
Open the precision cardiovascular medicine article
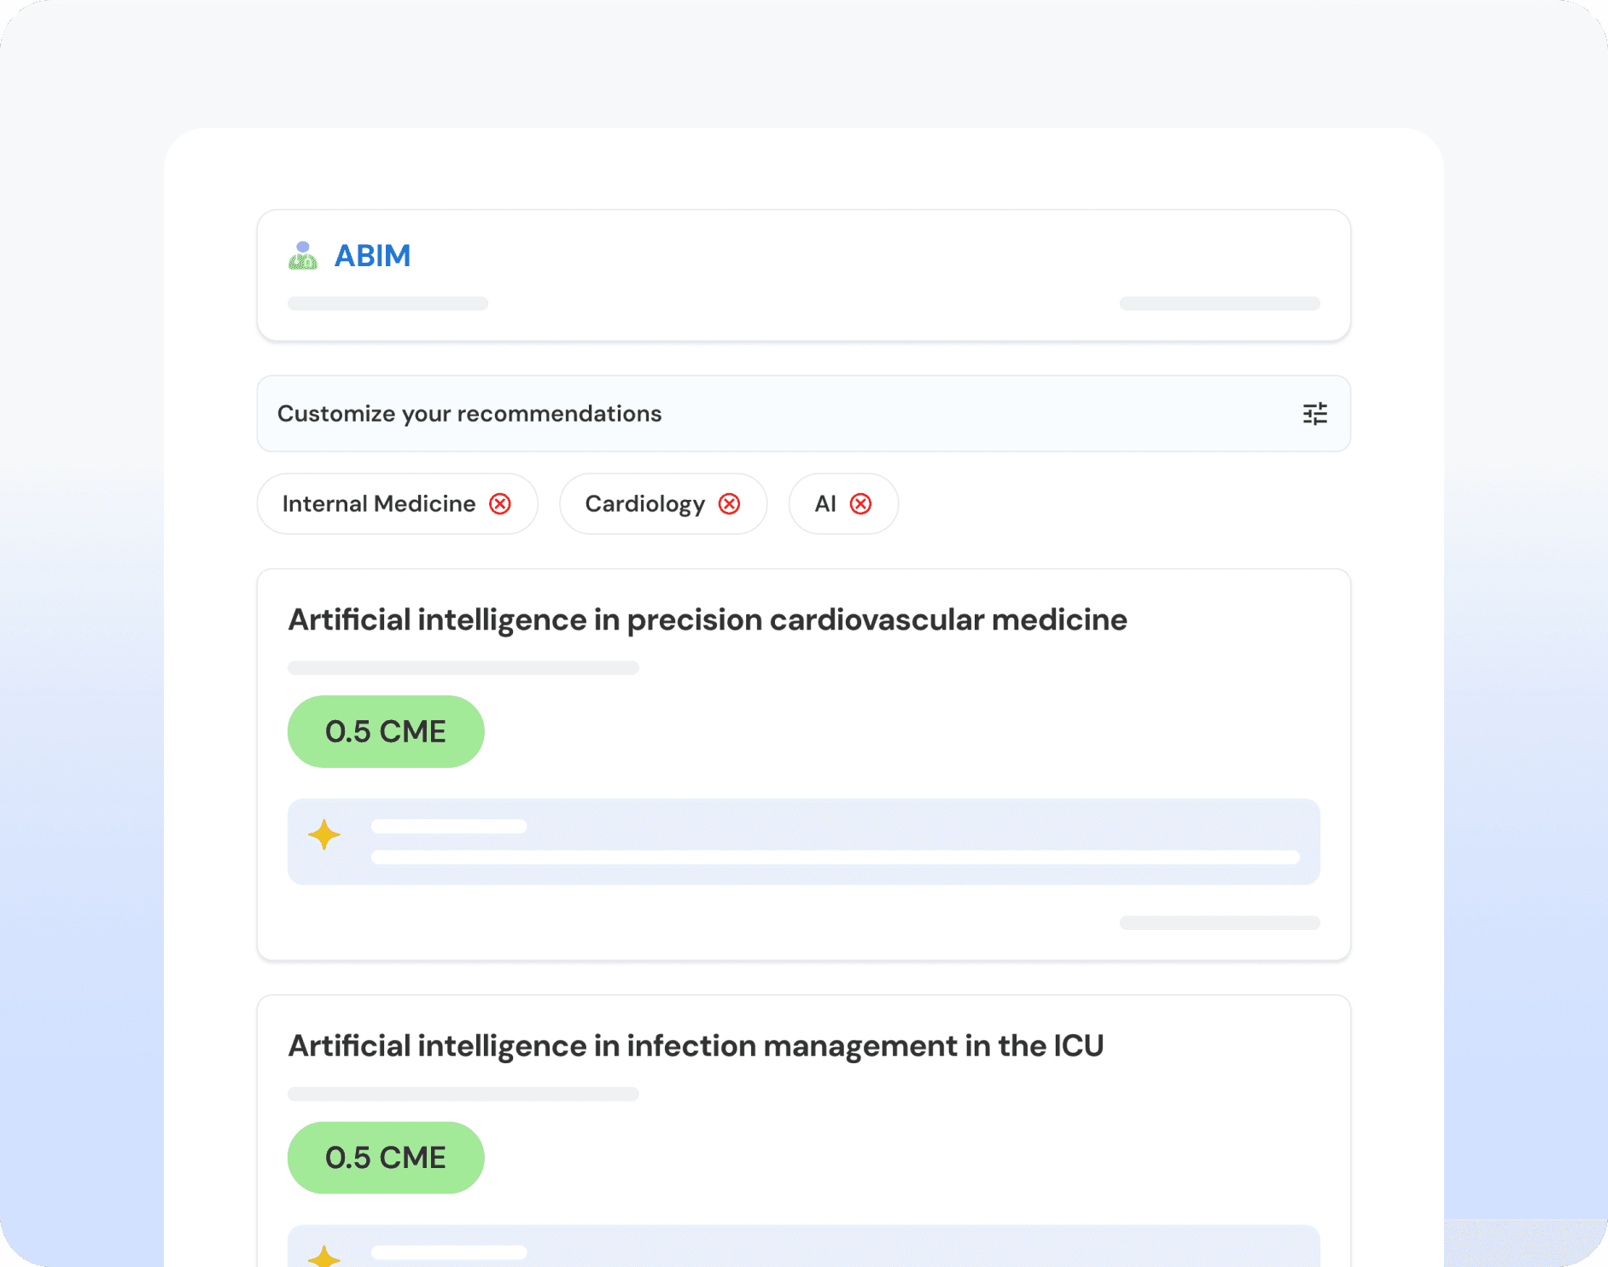click(707, 619)
